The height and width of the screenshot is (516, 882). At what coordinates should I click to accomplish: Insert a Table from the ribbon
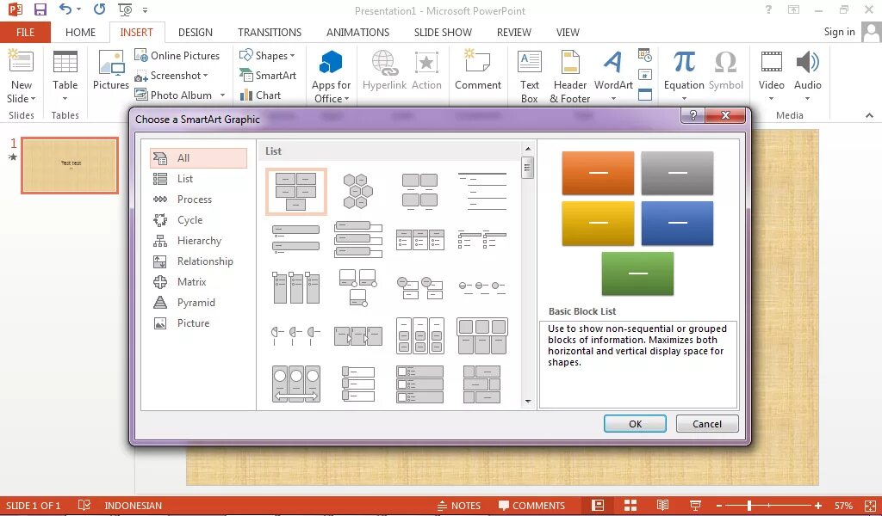tap(65, 75)
